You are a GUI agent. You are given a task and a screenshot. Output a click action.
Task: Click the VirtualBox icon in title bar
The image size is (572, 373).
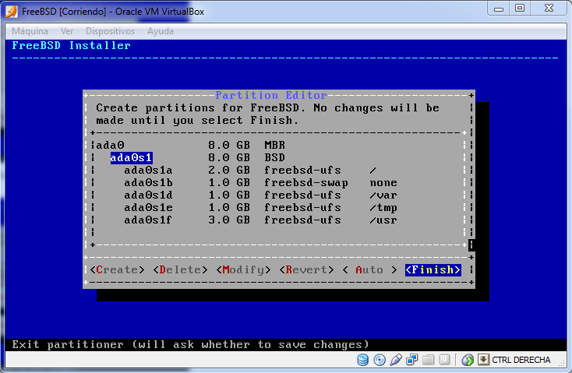pyautogui.click(x=11, y=9)
